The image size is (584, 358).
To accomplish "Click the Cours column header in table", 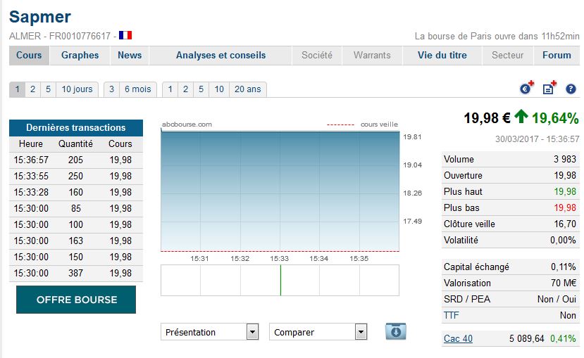I will [x=120, y=144].
